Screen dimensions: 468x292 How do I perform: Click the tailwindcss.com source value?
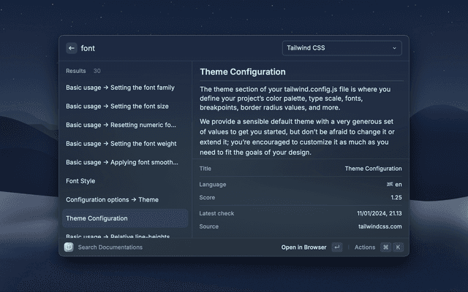380,227
